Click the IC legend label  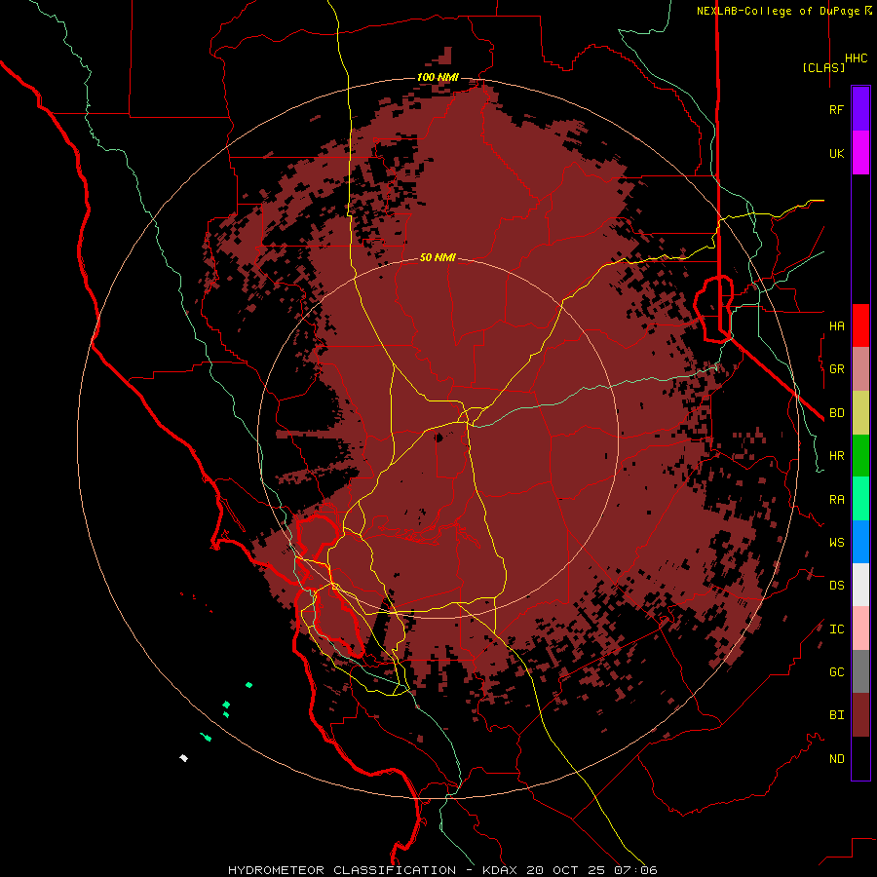tap(836, 629)
